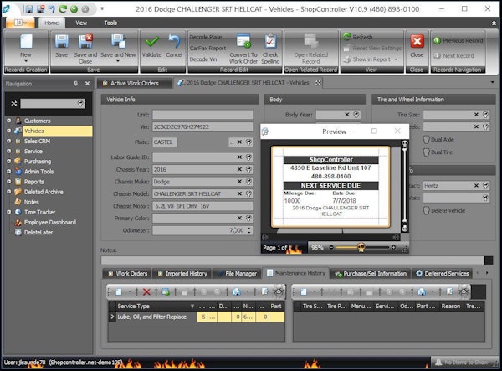Click the Refresh view button
Image resolution: width=502 pixels, height=371 pixels.
click(x=358, y=37)
